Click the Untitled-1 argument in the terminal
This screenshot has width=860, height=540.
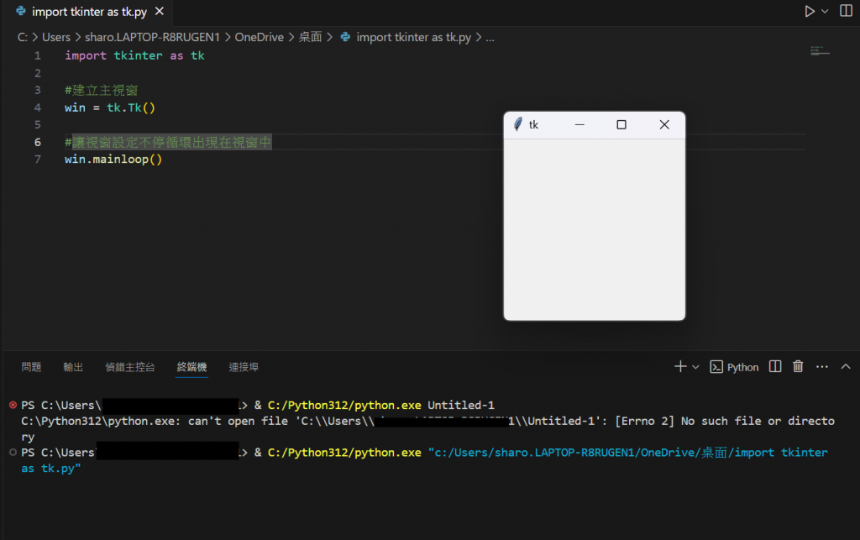coord(461,405)
